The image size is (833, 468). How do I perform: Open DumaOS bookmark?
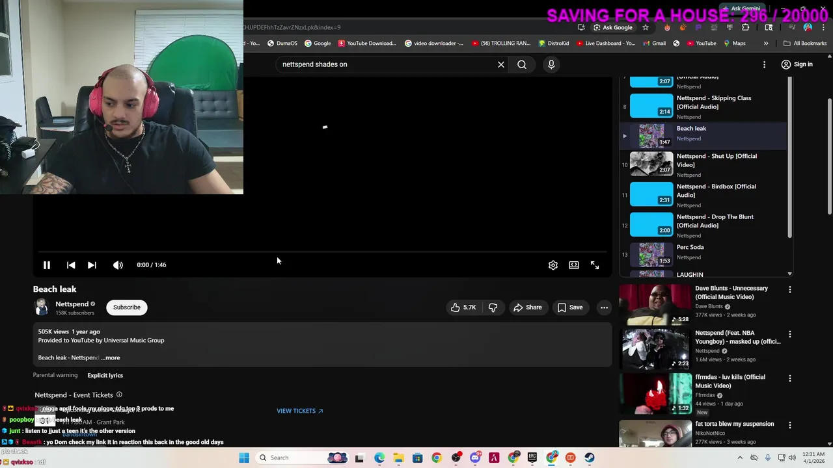point(282,44)
